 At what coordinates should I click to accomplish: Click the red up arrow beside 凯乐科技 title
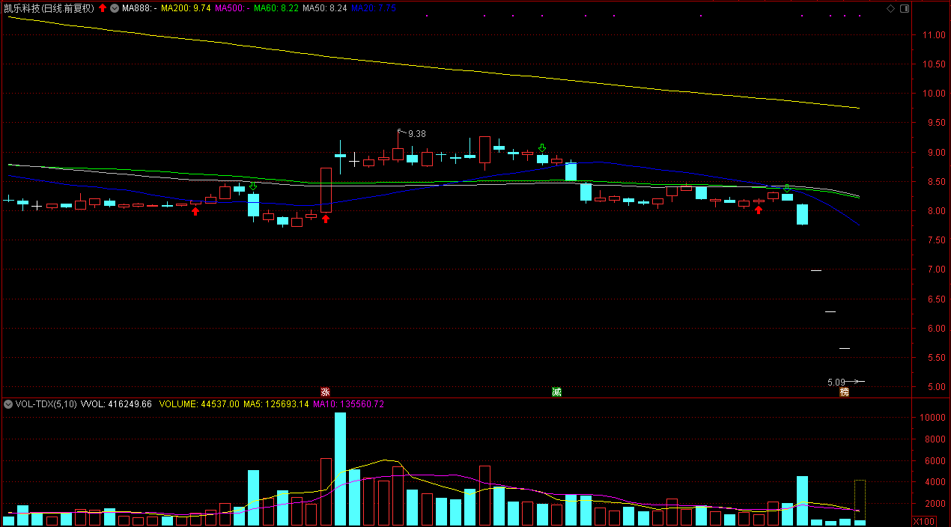(x=102, y=8)
